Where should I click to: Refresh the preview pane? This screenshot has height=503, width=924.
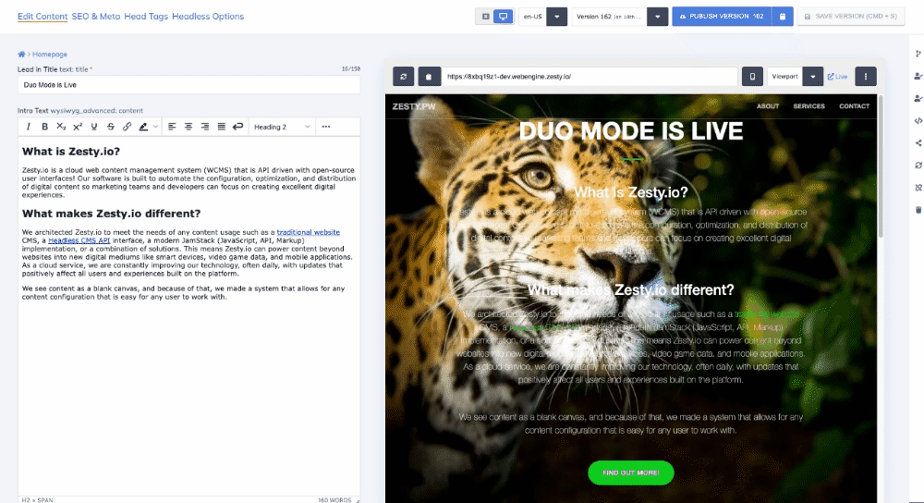pyautogui.click(x=404, y=76)
